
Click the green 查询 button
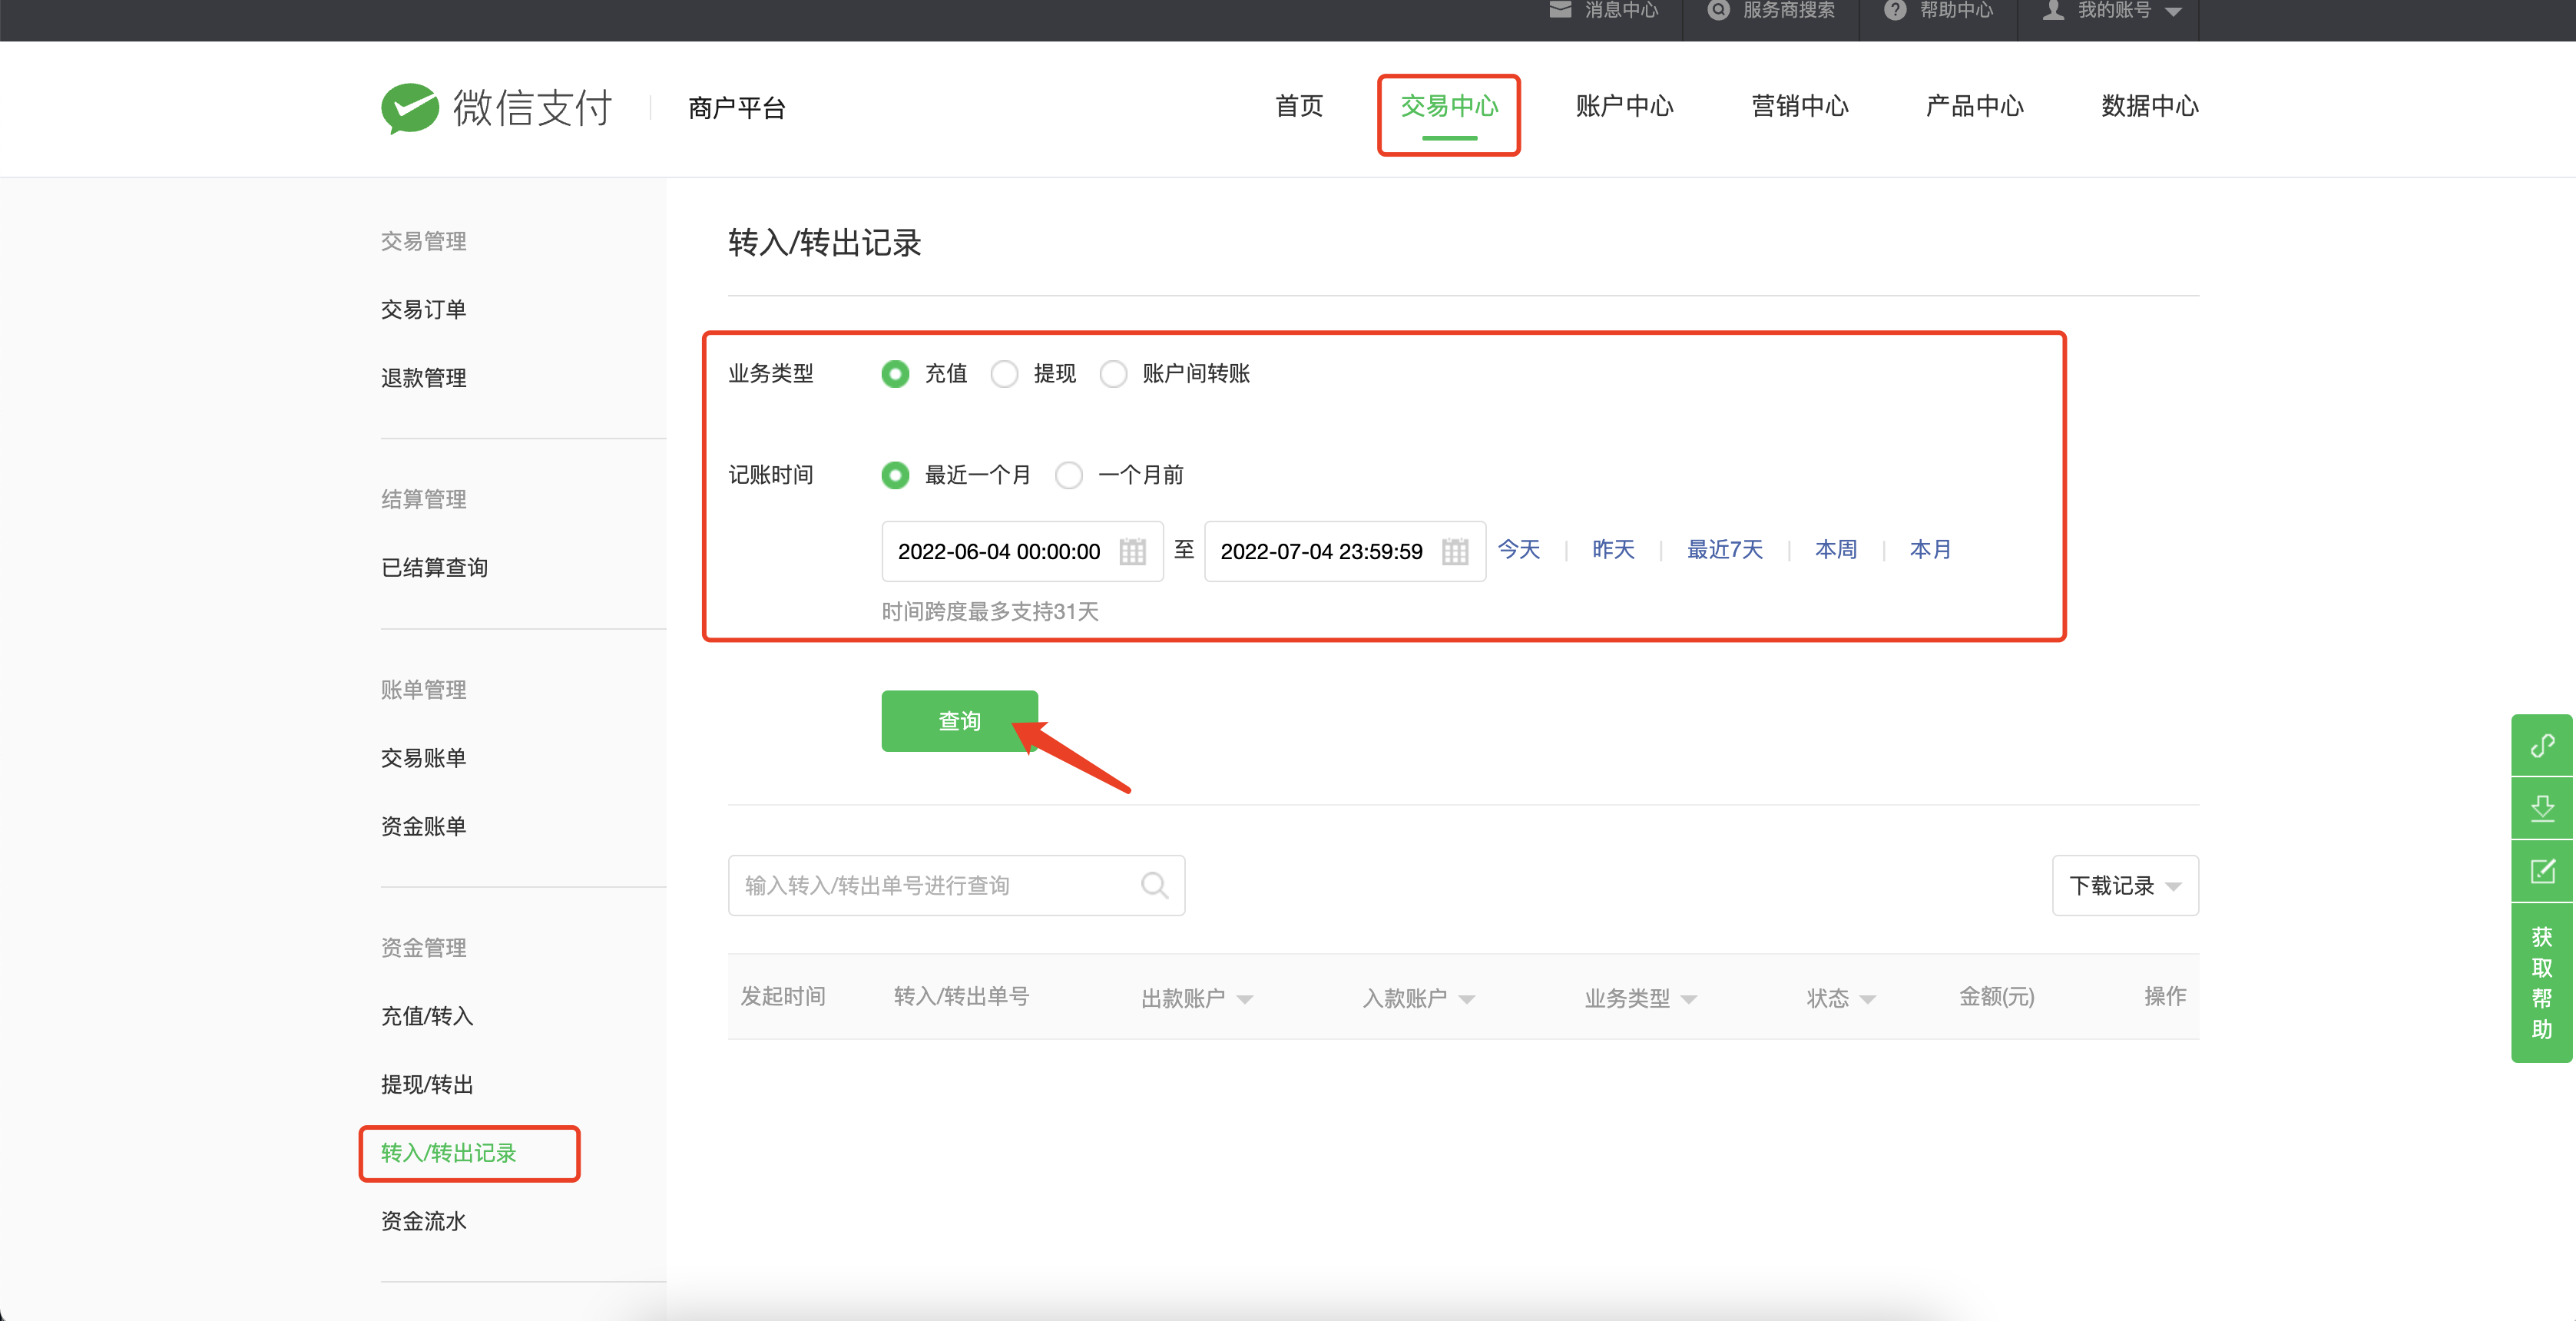pos(959,721)
